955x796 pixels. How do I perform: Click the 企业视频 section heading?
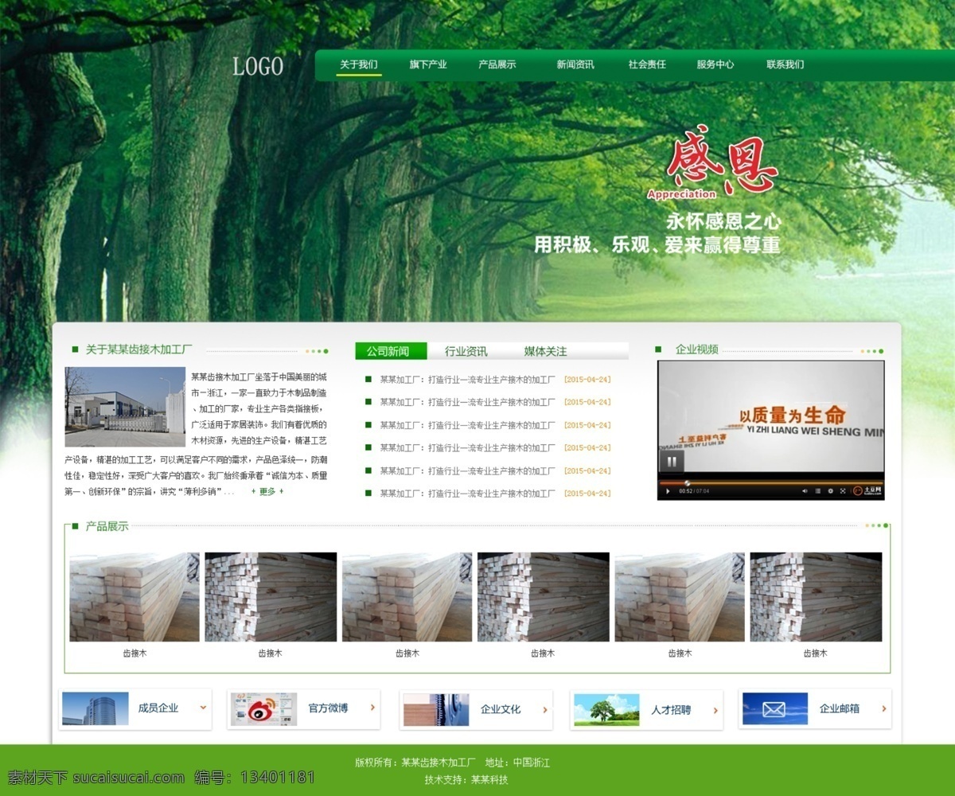point(696,349)
